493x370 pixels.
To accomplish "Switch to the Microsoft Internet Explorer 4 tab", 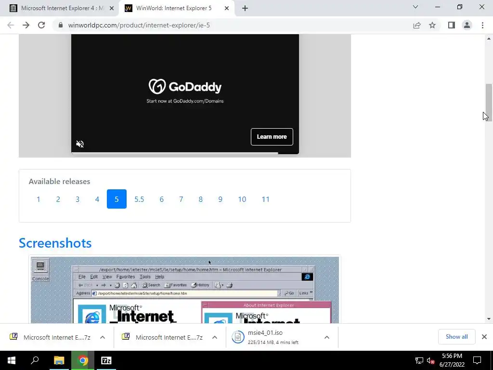I will tap(60, 9).
